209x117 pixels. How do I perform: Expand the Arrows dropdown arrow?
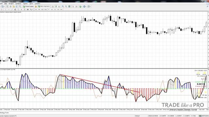(x=33, y=9)
